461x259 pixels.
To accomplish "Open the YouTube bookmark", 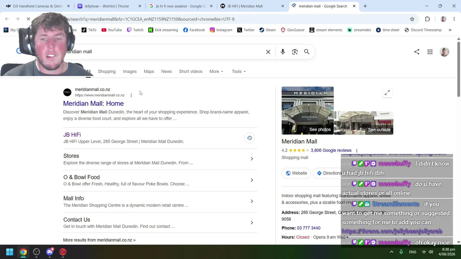I will coord(112,30).
